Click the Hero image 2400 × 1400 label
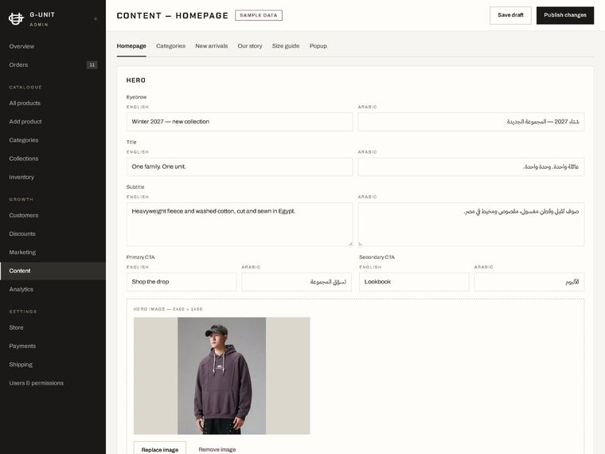This screenshot has width=605, height=454. pos(168,309)
